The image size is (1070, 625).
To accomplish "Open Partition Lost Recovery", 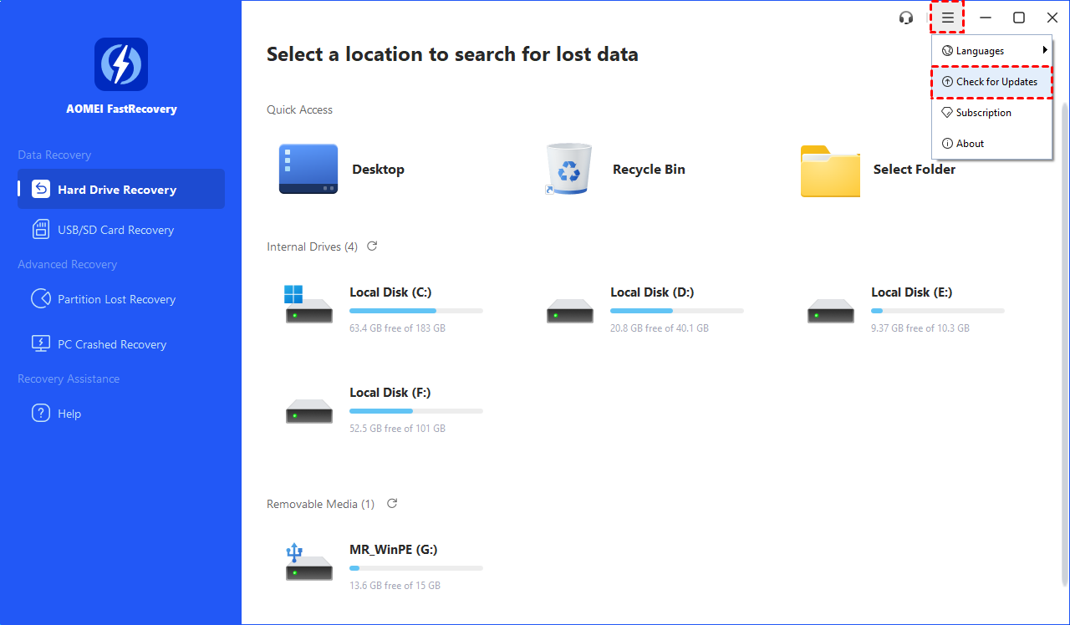I will coord(116,299).
